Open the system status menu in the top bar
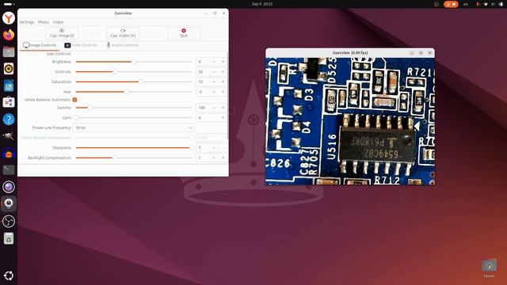Viewport: 507px width, 285px height. coord(490,4)
